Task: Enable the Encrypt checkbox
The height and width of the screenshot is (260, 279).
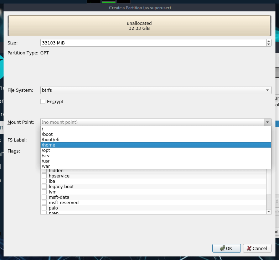Action: point(43,102)
